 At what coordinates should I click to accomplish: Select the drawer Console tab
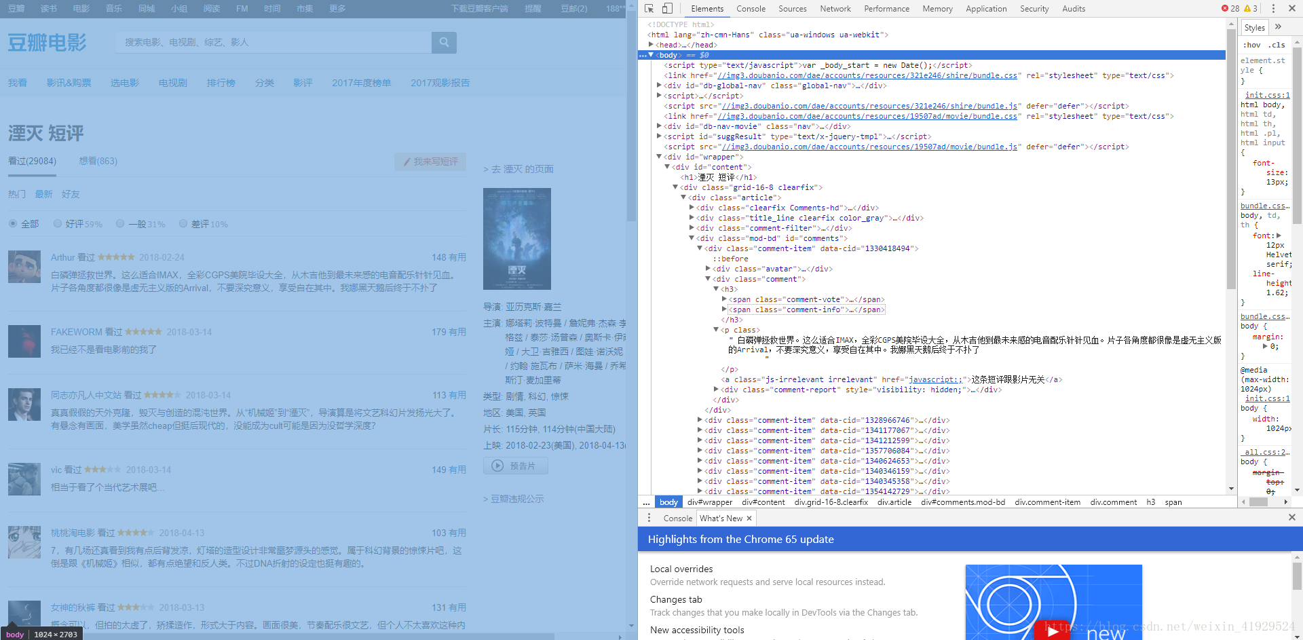pyautogui.click(x=678, y=519)
